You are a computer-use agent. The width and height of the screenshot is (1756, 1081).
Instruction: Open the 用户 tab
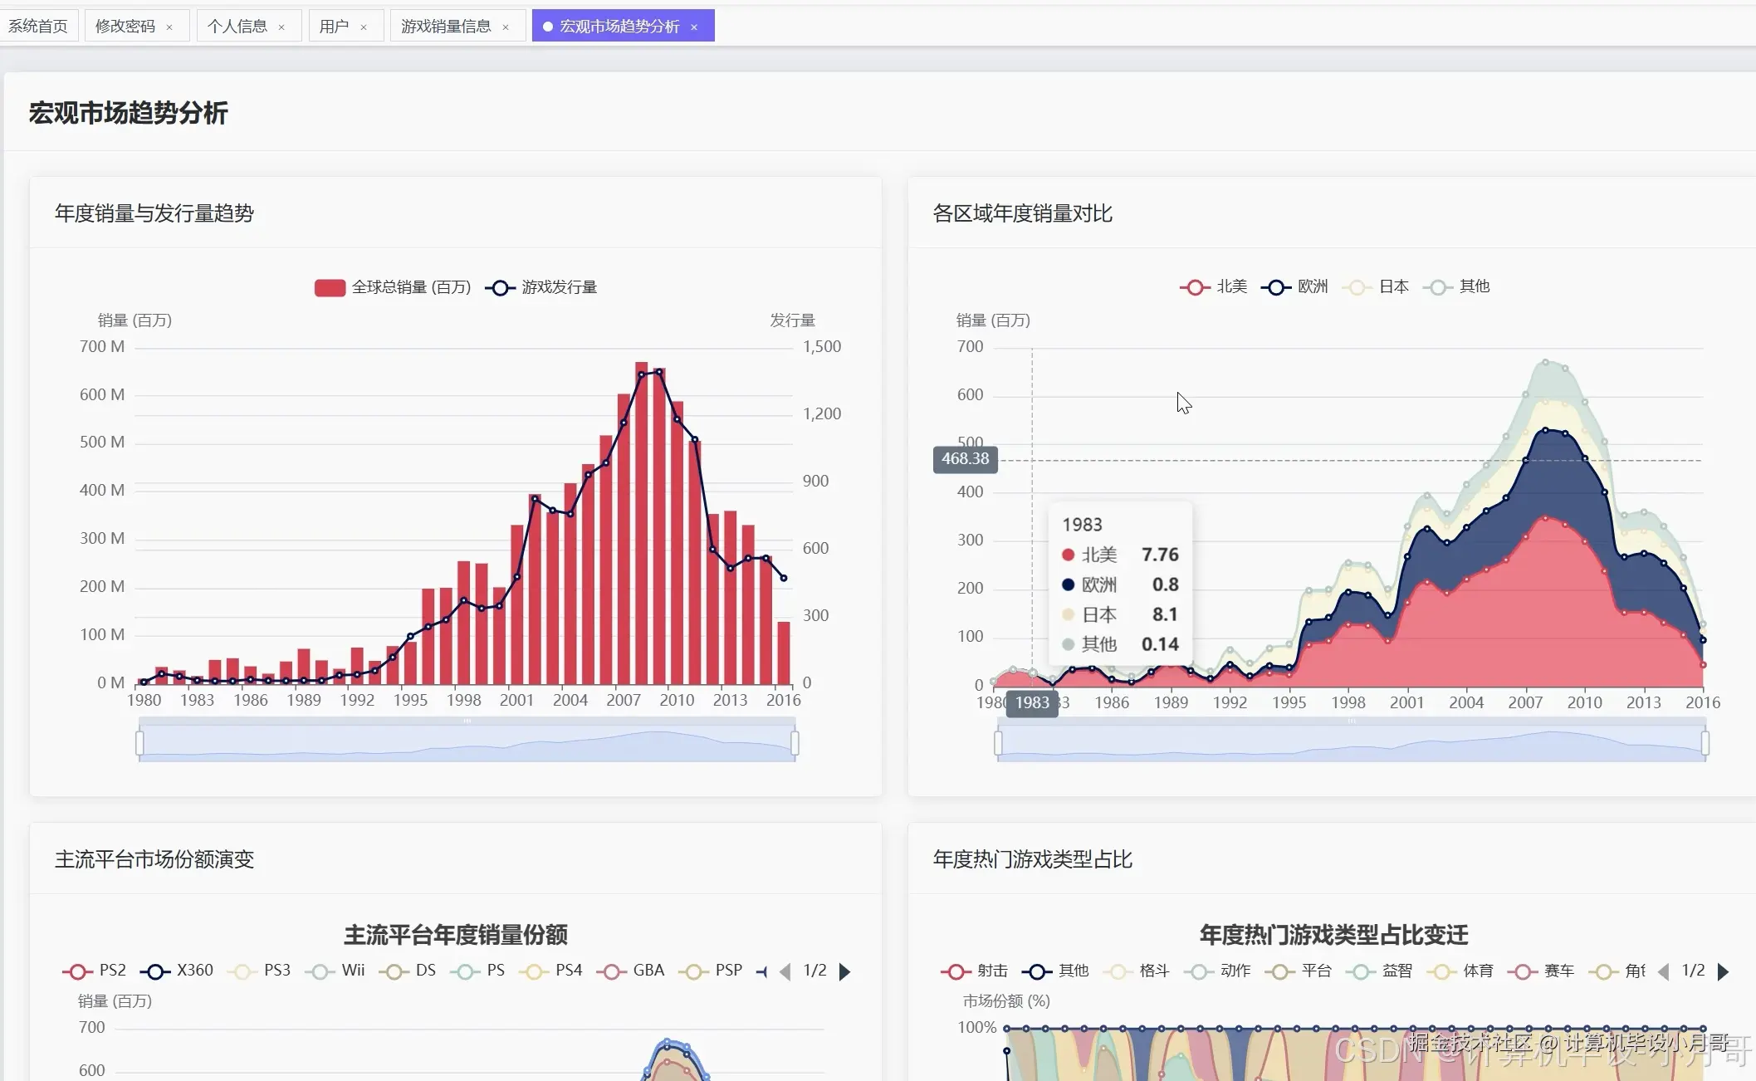click(x=334, y=27)
